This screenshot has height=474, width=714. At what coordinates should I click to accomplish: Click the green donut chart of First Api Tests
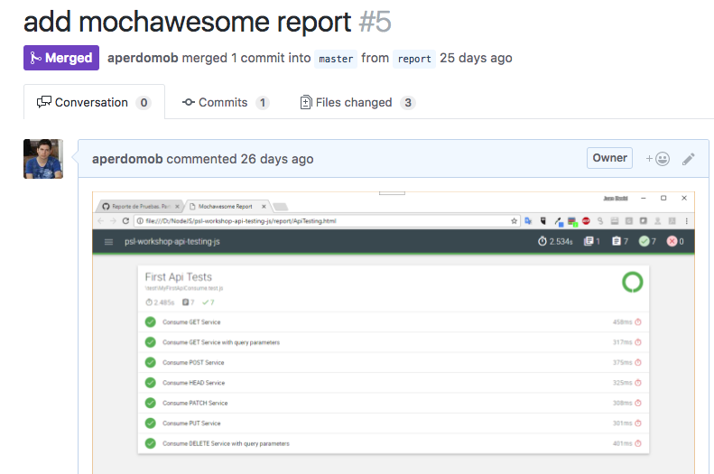click(633, 282)
